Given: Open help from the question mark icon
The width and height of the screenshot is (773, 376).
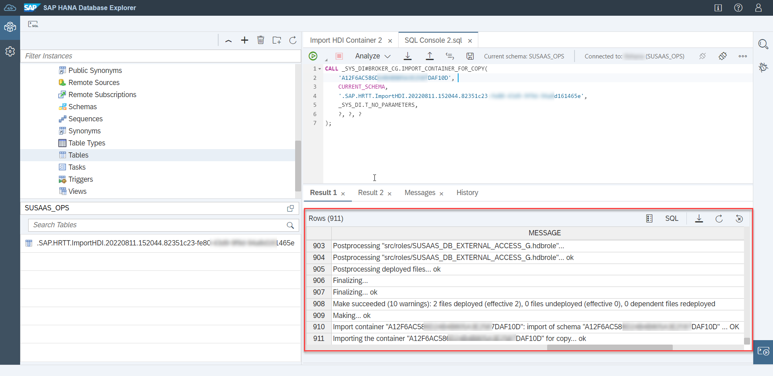Looking at the screenshot, I should point(738,8).
